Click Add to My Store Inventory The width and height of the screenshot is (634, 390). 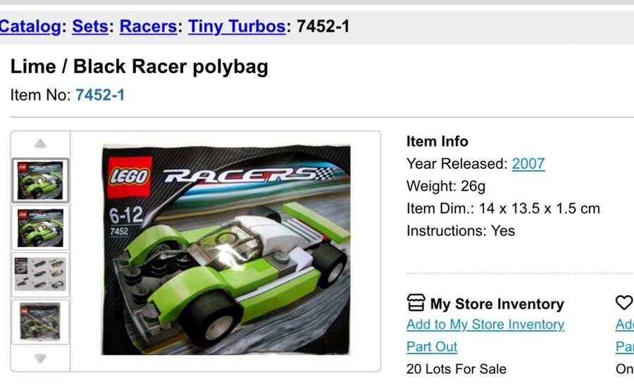pyautogui.click(x=485, y=324)
